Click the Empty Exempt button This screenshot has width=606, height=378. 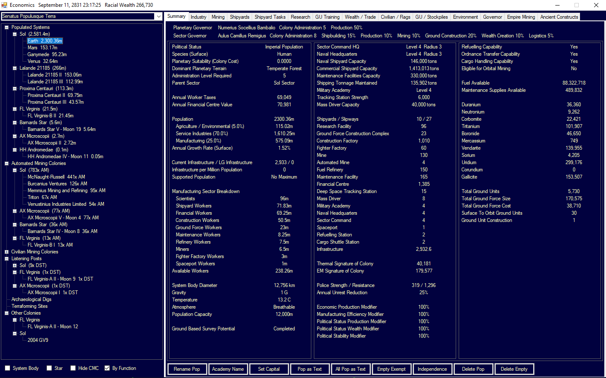click(391, 369)
